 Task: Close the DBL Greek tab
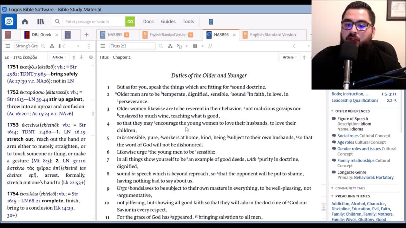56,35
